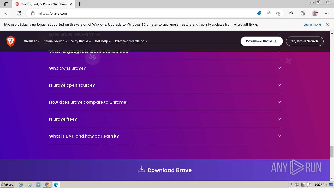
Task: Expand the Get help nav menu
Action: pyautogui.click(x=103, y=41)
